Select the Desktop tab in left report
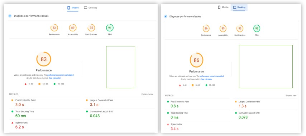This screenshot has height=136, width=306. [x=91, y=8]
